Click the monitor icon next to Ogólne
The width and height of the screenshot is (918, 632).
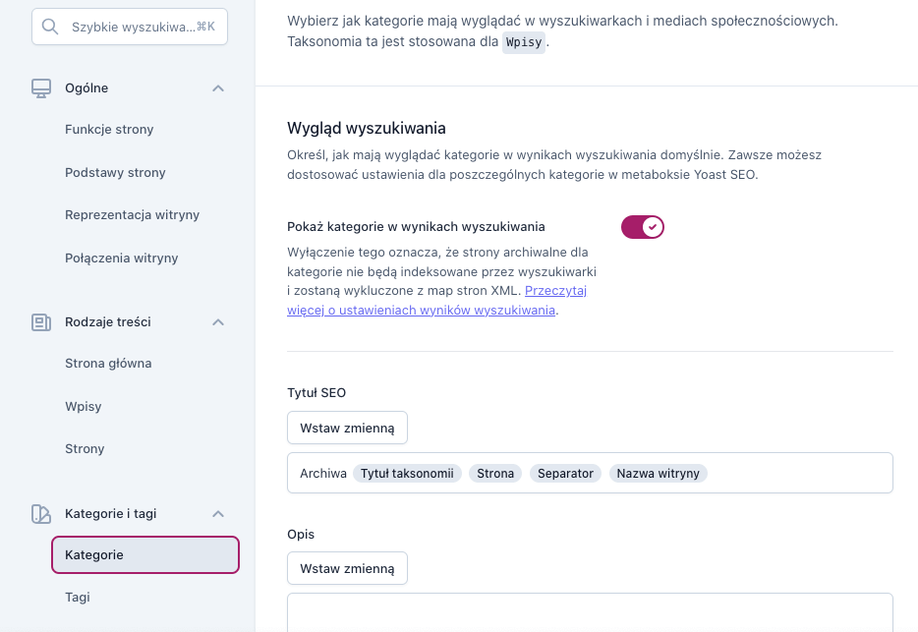(x=40, y=87)
